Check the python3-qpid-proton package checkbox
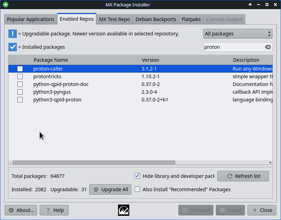 20,100
